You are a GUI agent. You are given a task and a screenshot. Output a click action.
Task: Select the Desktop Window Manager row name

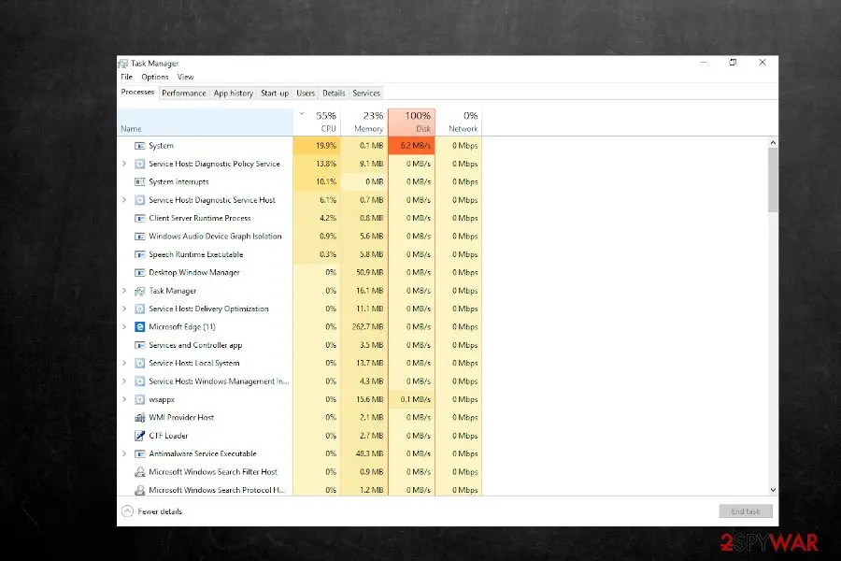194,272
